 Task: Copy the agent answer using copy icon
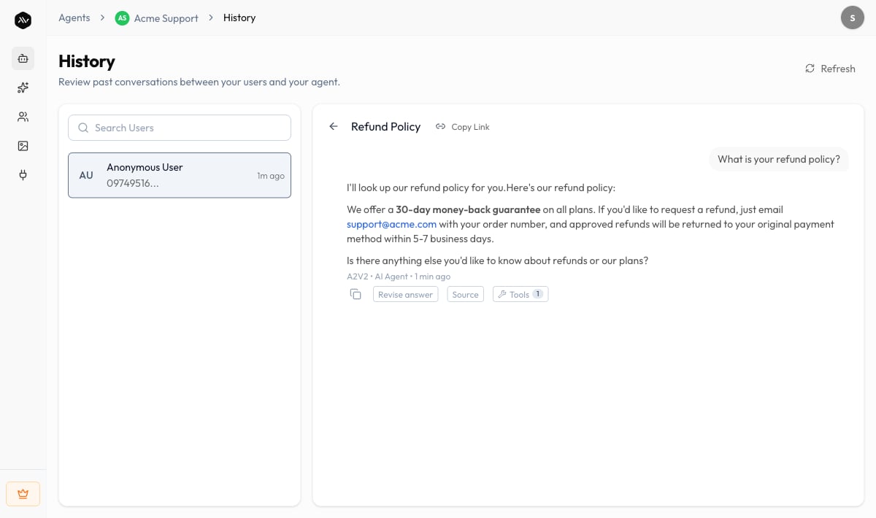[x=356, y=294]
